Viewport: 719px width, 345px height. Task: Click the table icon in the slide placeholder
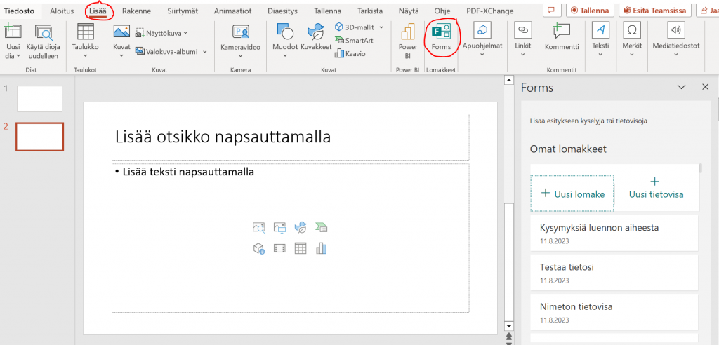coord(301,248)
